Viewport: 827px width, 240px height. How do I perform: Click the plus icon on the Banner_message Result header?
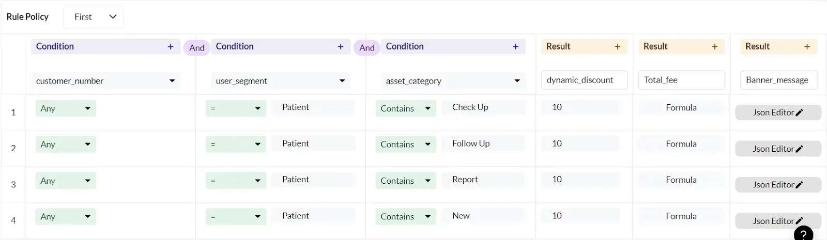(807, 46)
